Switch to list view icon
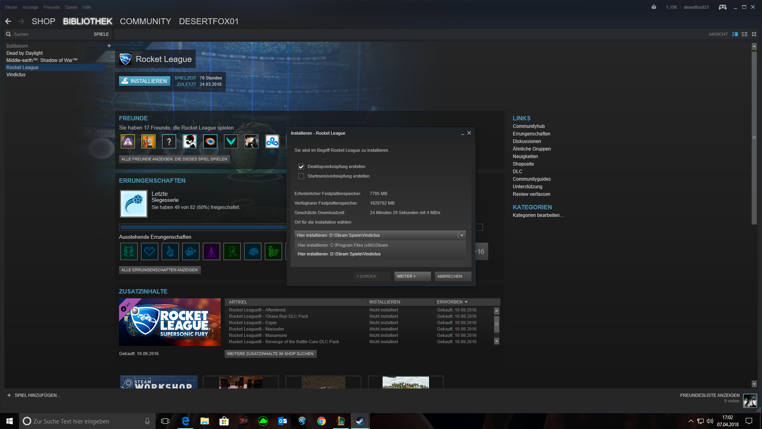762x429 pixels. click(745, 34)
